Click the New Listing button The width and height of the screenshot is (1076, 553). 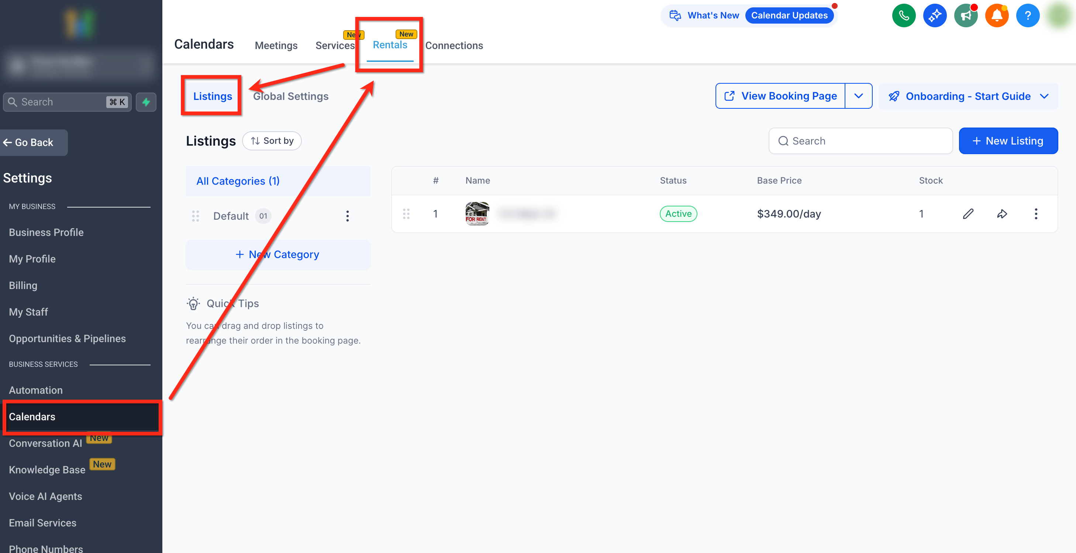click(x=1008, y=141)
